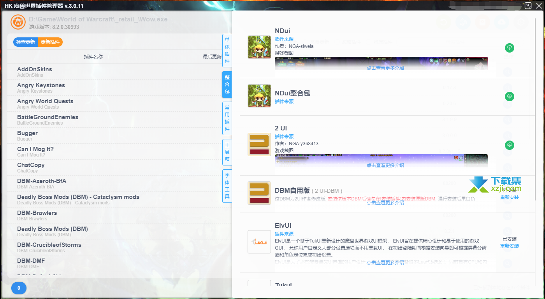This screenshot has height=299, width=545.
Task: Switch to 常用插件 tab
Action: (x=227, y=118)
